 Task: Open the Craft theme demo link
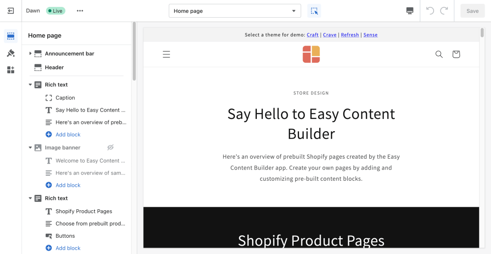(312, 35)
